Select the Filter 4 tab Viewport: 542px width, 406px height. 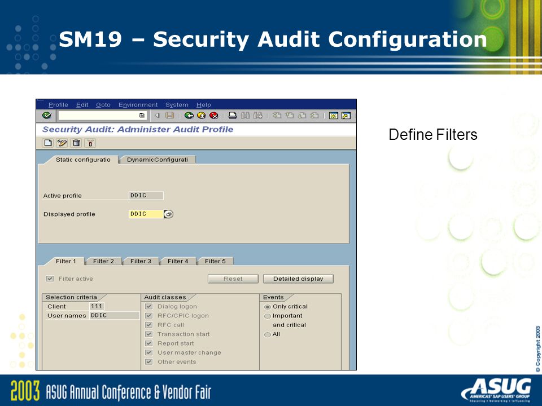[178, 261]
